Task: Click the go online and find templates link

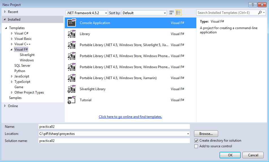Action: click(x=130, y=117)
